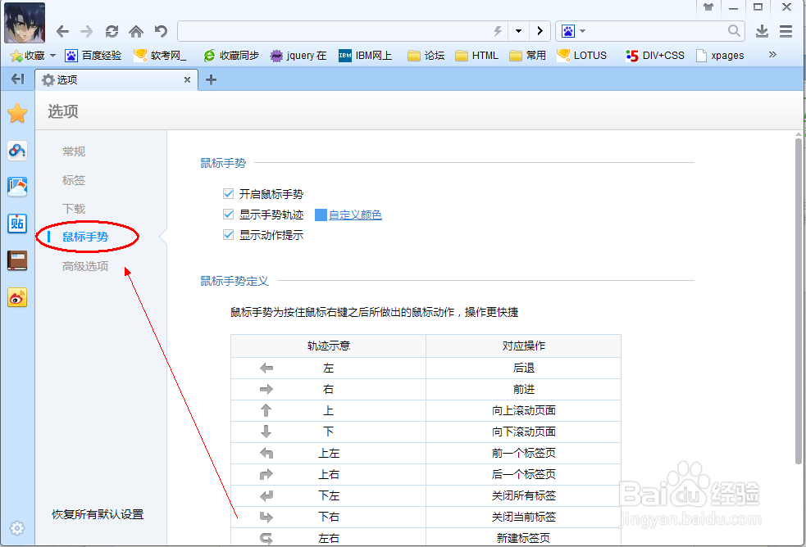The image size is (806, 547).
Task: Click the 关闭当前标签 action cell
Action: pos(523,518)
